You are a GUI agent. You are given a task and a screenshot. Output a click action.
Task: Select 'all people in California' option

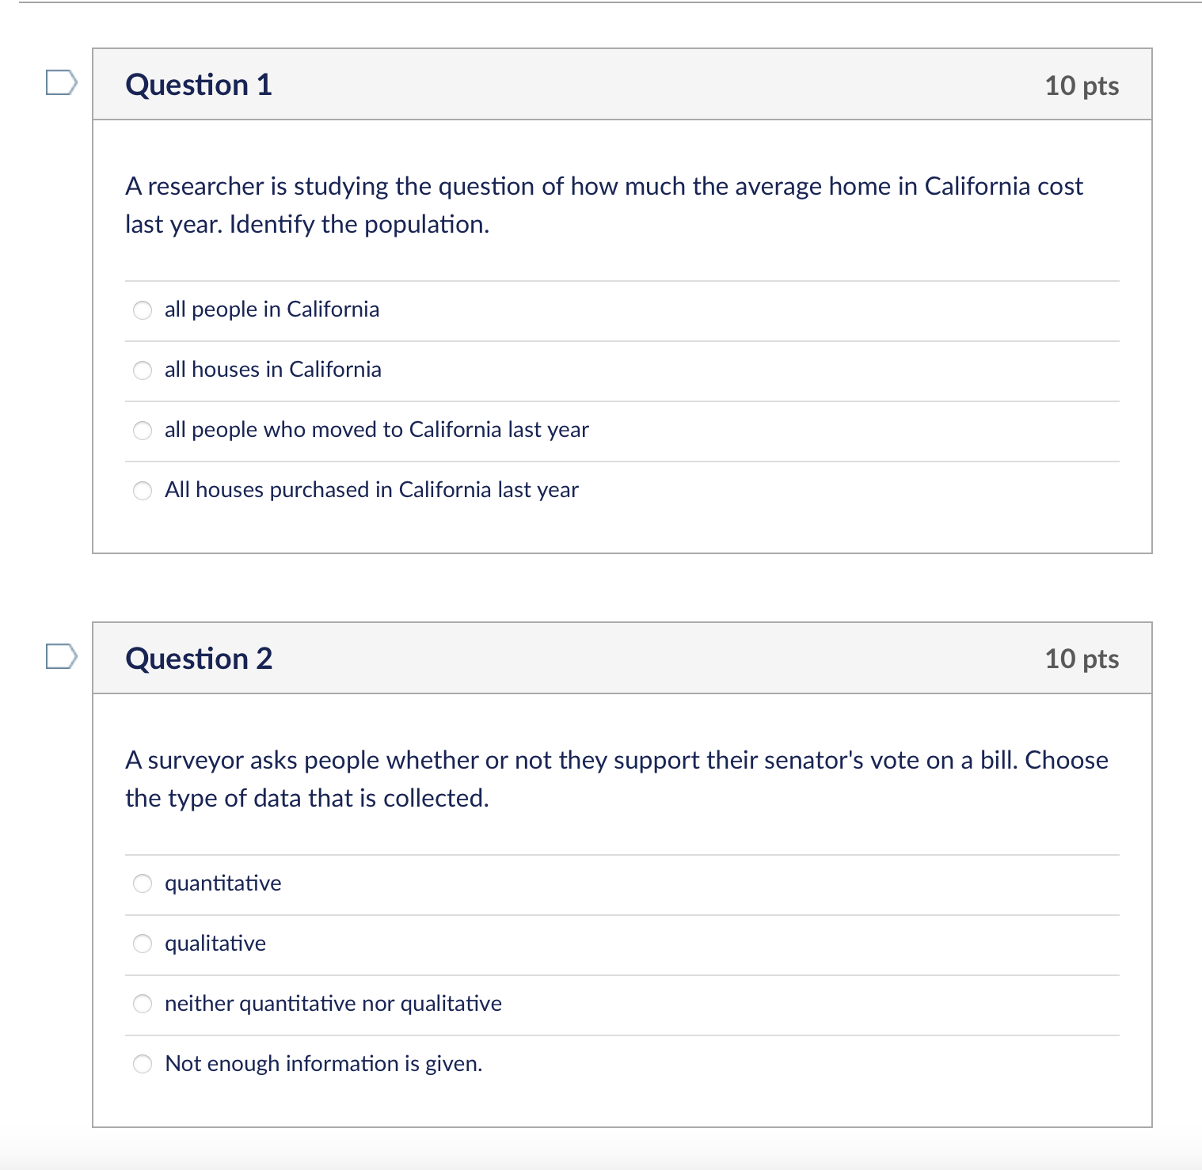coord(143,310)
